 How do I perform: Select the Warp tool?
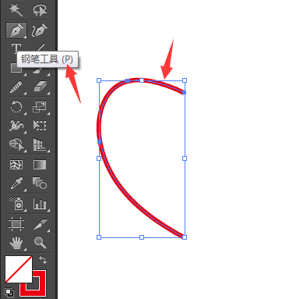click(16, 126)
